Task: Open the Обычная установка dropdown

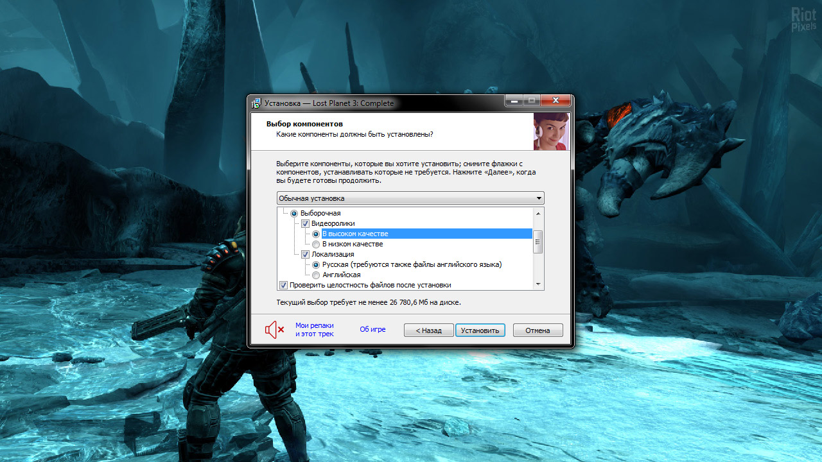Action: [x=410, y=198]
